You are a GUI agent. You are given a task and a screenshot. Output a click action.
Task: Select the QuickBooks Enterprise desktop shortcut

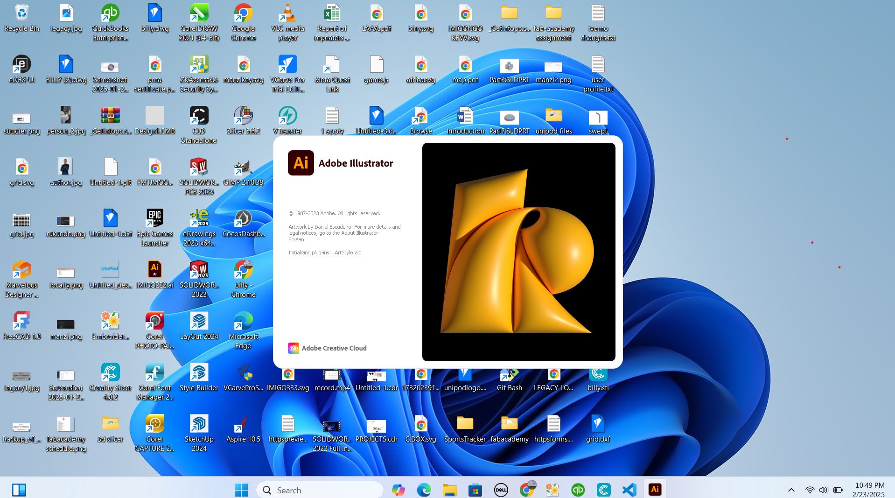(x=110, y=22)
